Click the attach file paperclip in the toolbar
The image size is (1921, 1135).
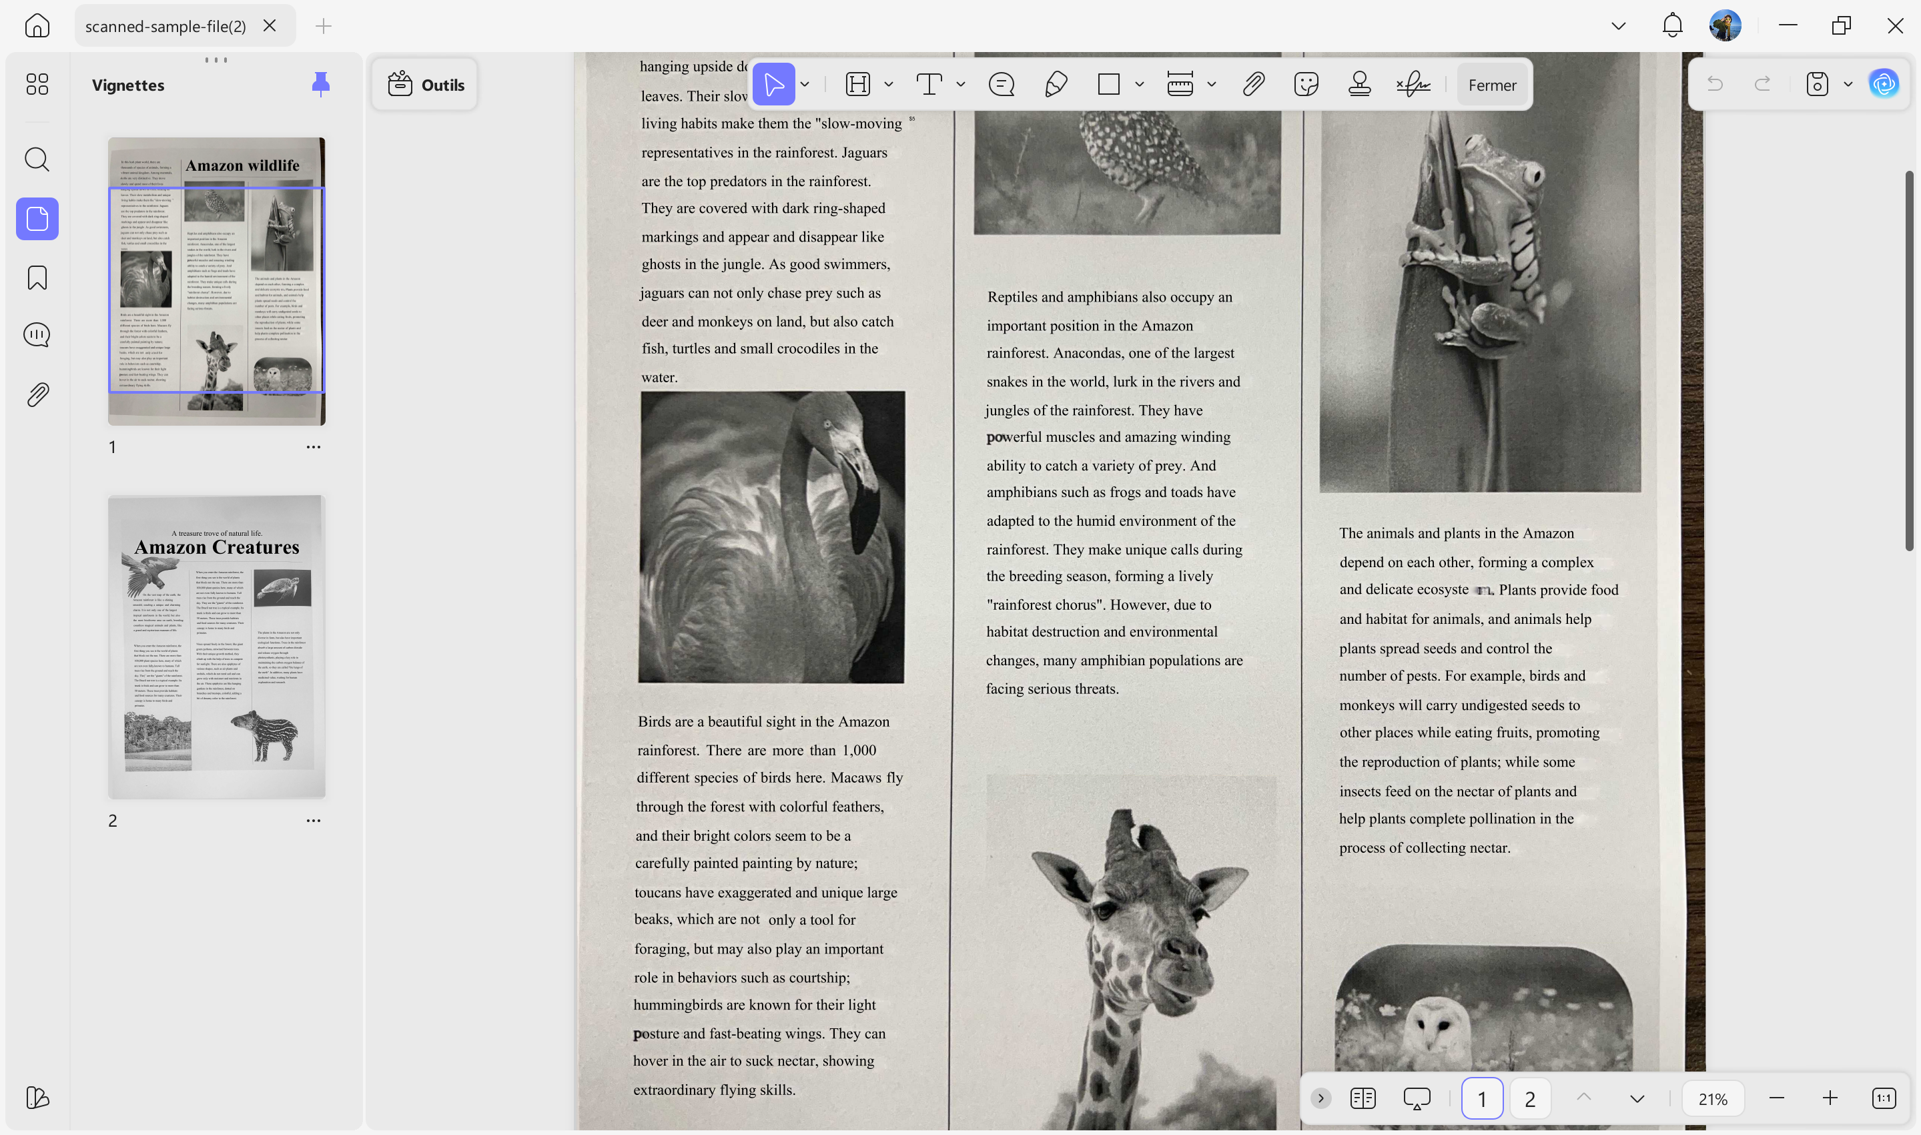[x=1253, y=84]
